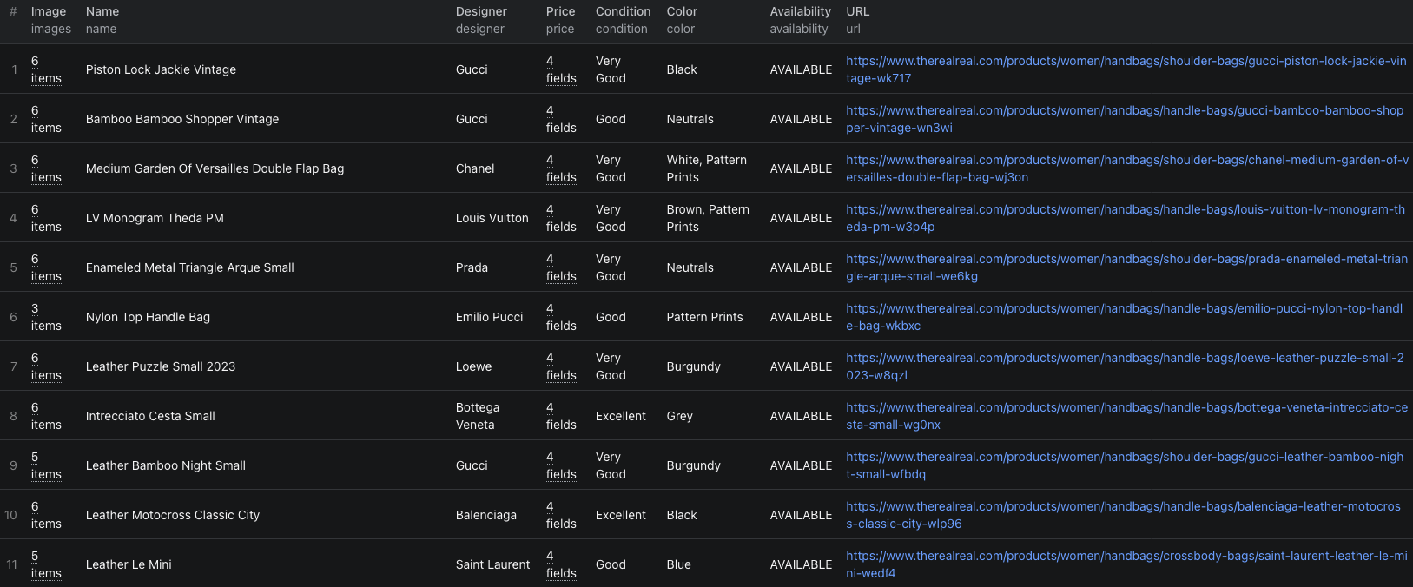Select Enameled Metal Triangle Arque Small cell
This screenshot has height=587, width=1413.
[x=189, y=267]
